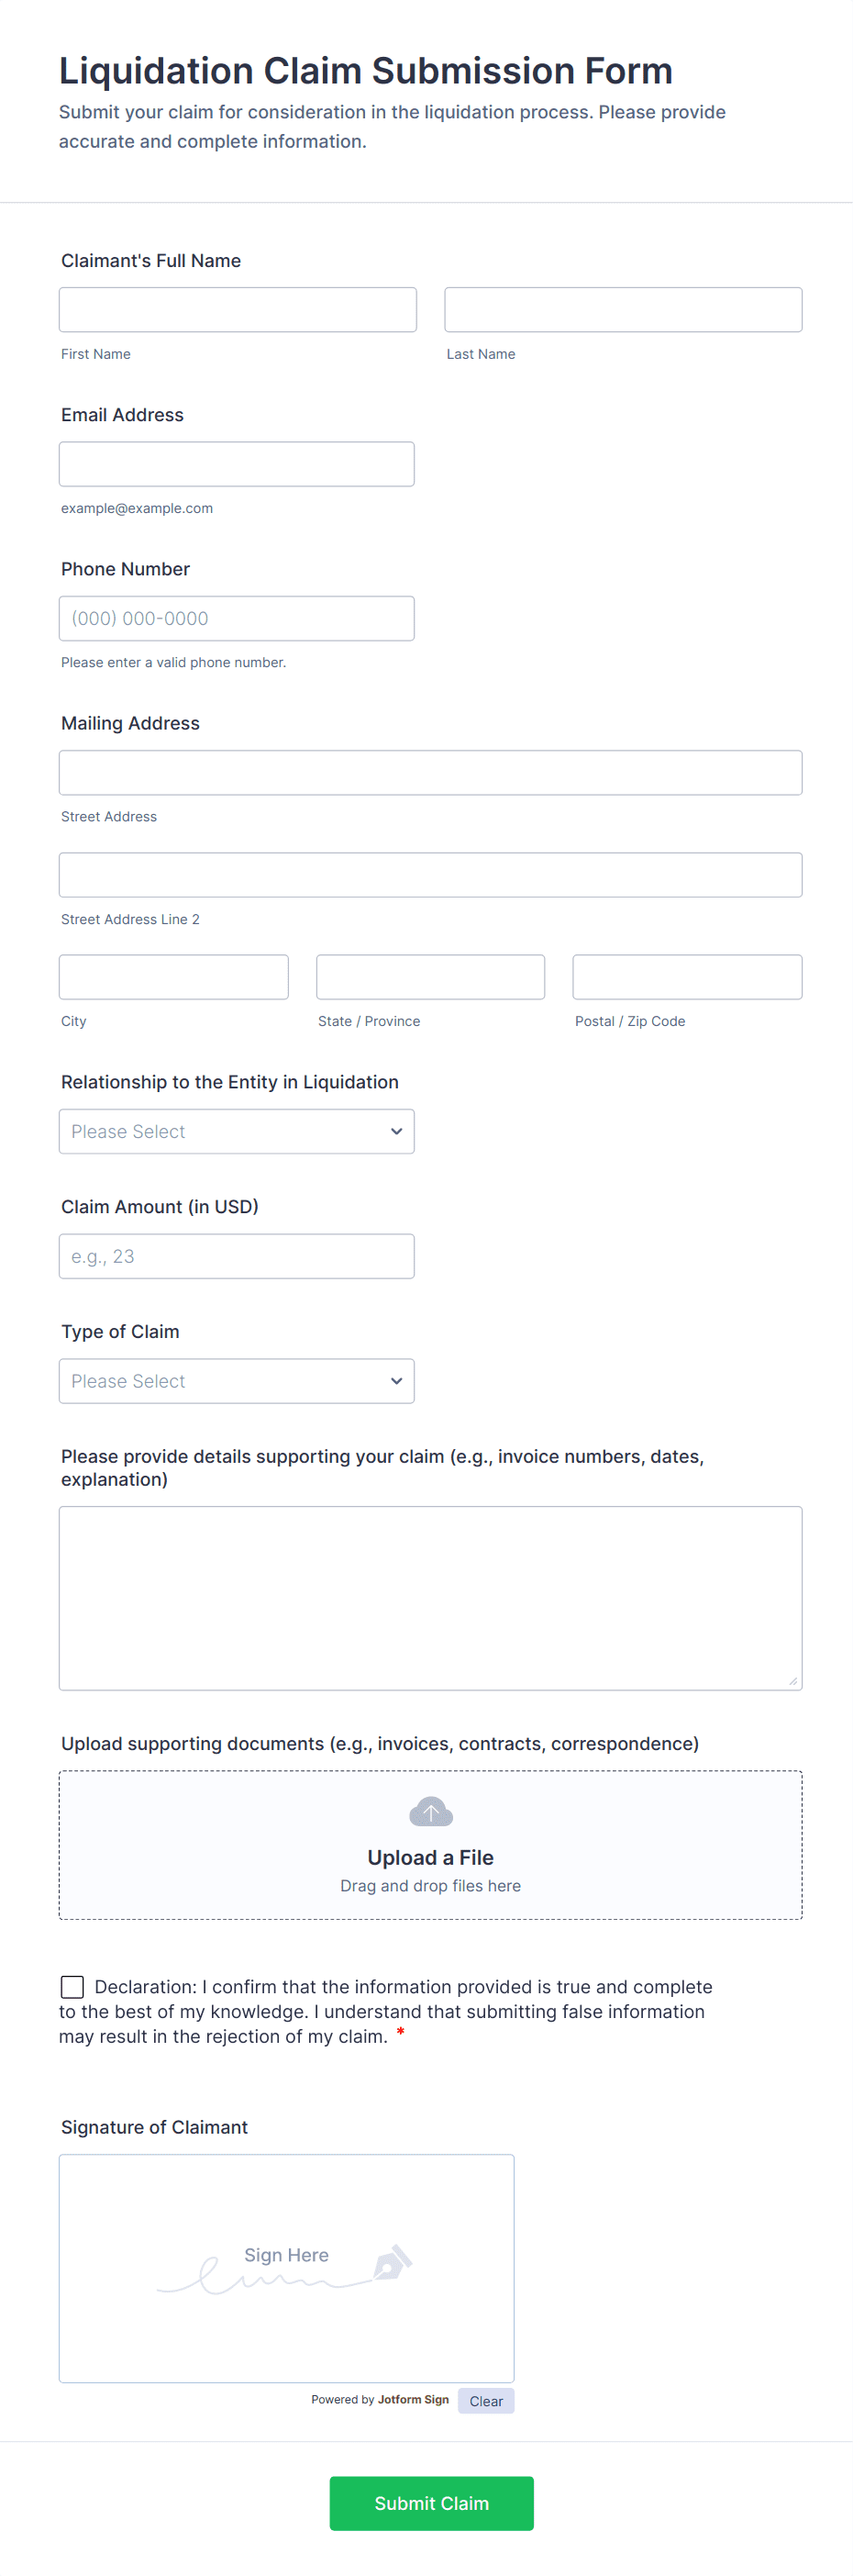
Task: Open the Jotform Sign link
Action: click(413, 2399)
